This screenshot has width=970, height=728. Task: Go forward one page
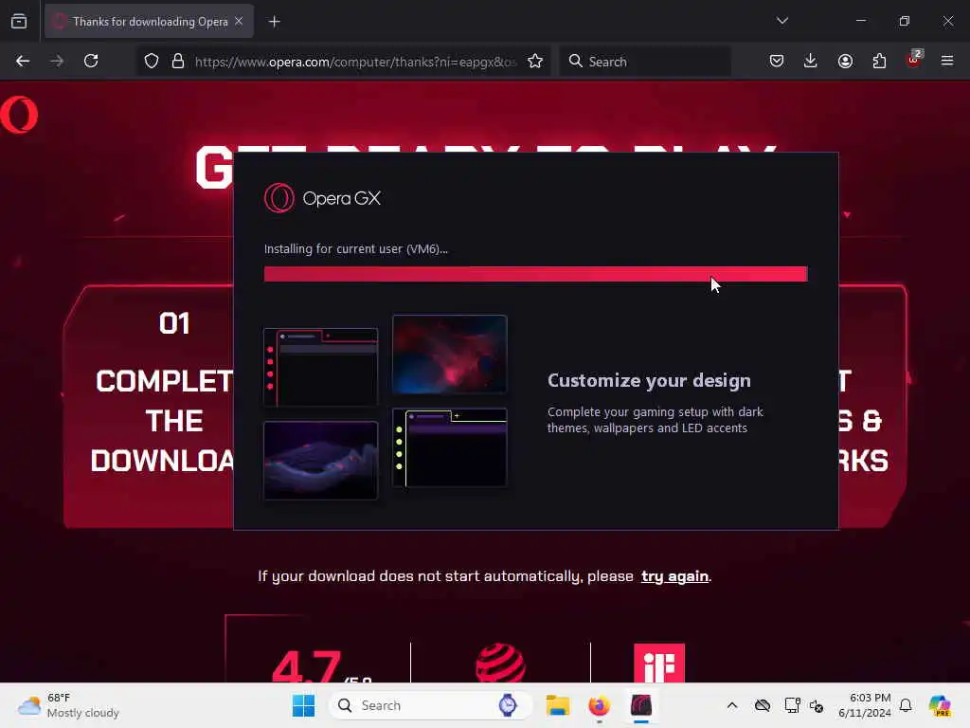pyautogui.click(x=57, y=62)
